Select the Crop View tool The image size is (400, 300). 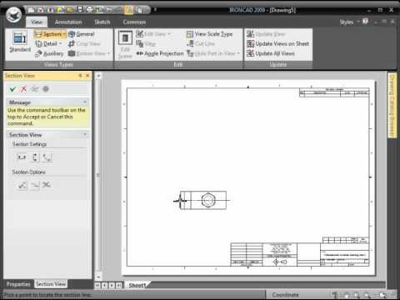point(84,43)
